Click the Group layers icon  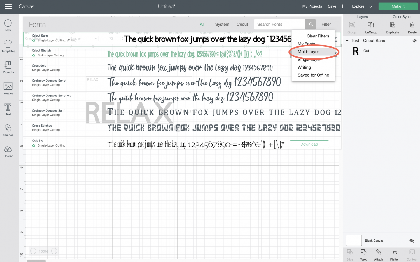[x=352, y=25]
